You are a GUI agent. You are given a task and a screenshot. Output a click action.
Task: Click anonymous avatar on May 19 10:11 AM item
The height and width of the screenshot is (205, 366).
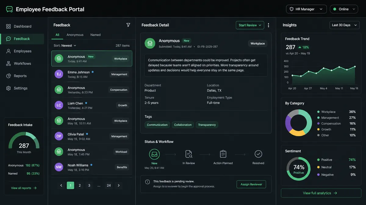[x=59, y=121]
